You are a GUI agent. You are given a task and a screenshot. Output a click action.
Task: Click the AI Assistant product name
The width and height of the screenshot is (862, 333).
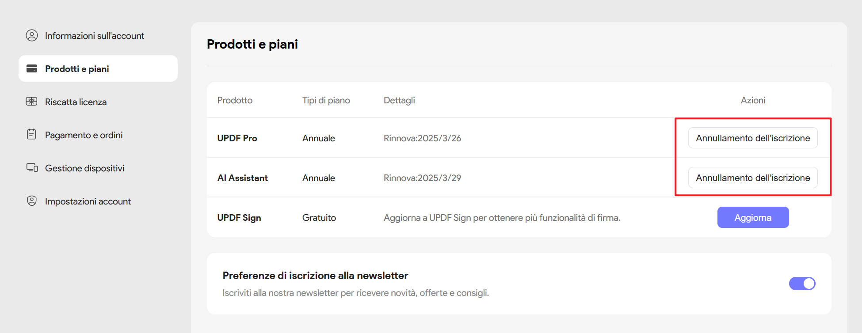point(242,178)
